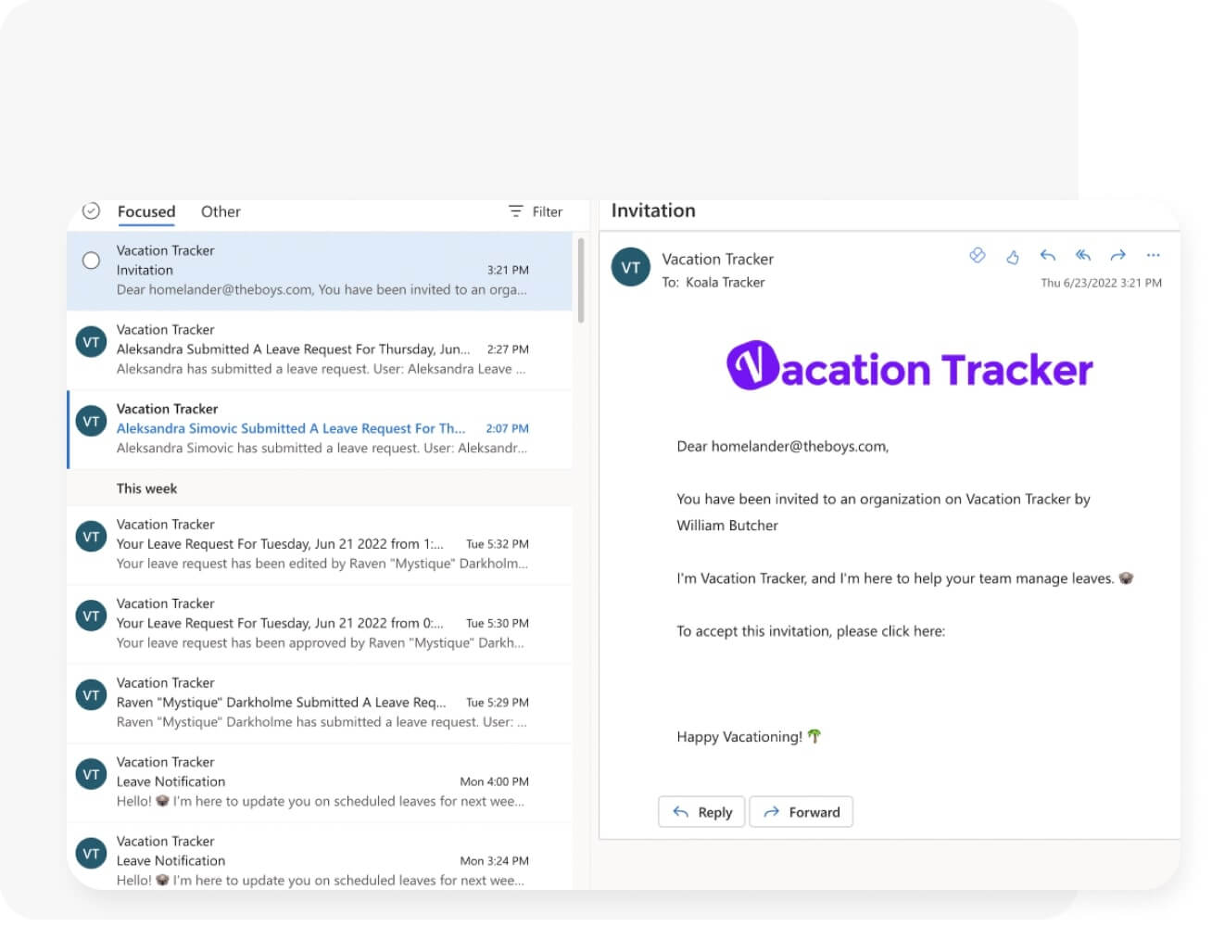This screenshot has width=1212, height=927.
Task: Click the Vacation Tracker sender name in reading pane
Action: tap(717, 260)
